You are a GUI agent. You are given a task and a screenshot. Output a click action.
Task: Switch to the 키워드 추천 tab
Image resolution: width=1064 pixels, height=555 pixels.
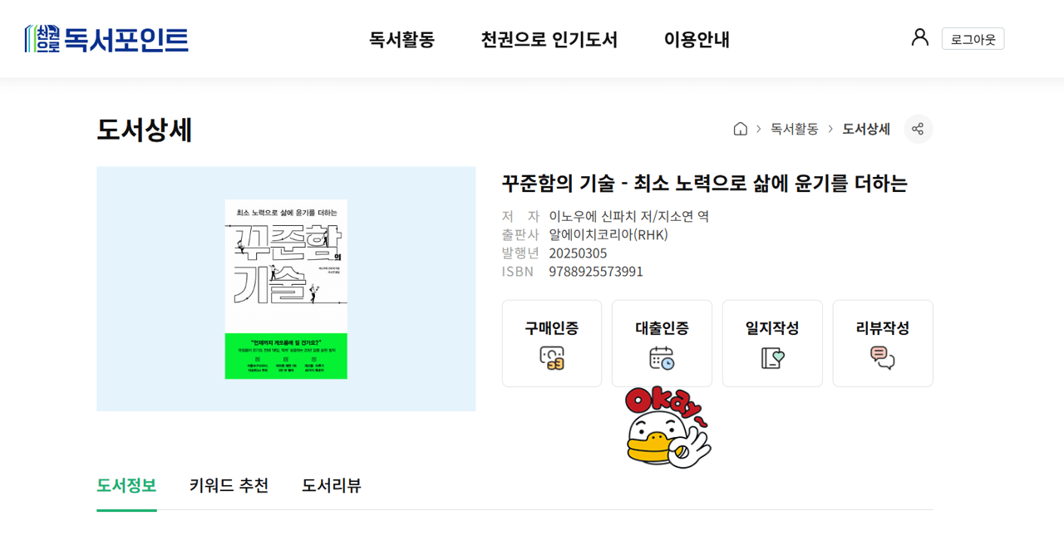pos(229,485)
